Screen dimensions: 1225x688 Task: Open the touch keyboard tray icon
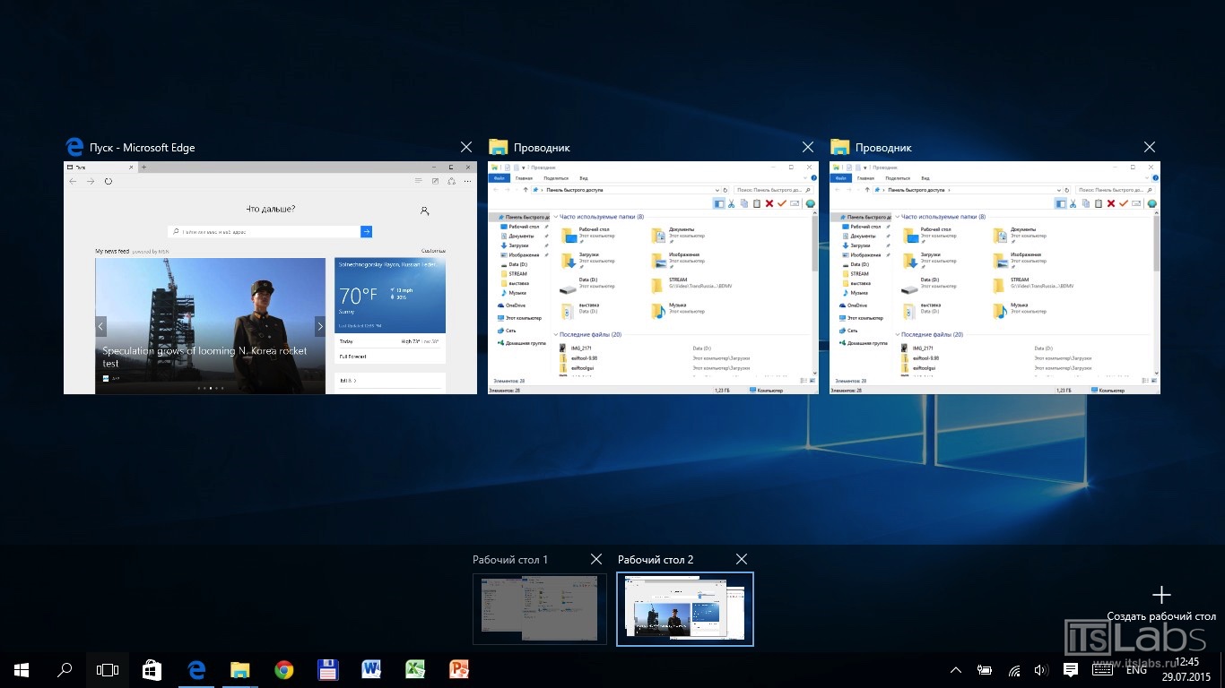1103,670
